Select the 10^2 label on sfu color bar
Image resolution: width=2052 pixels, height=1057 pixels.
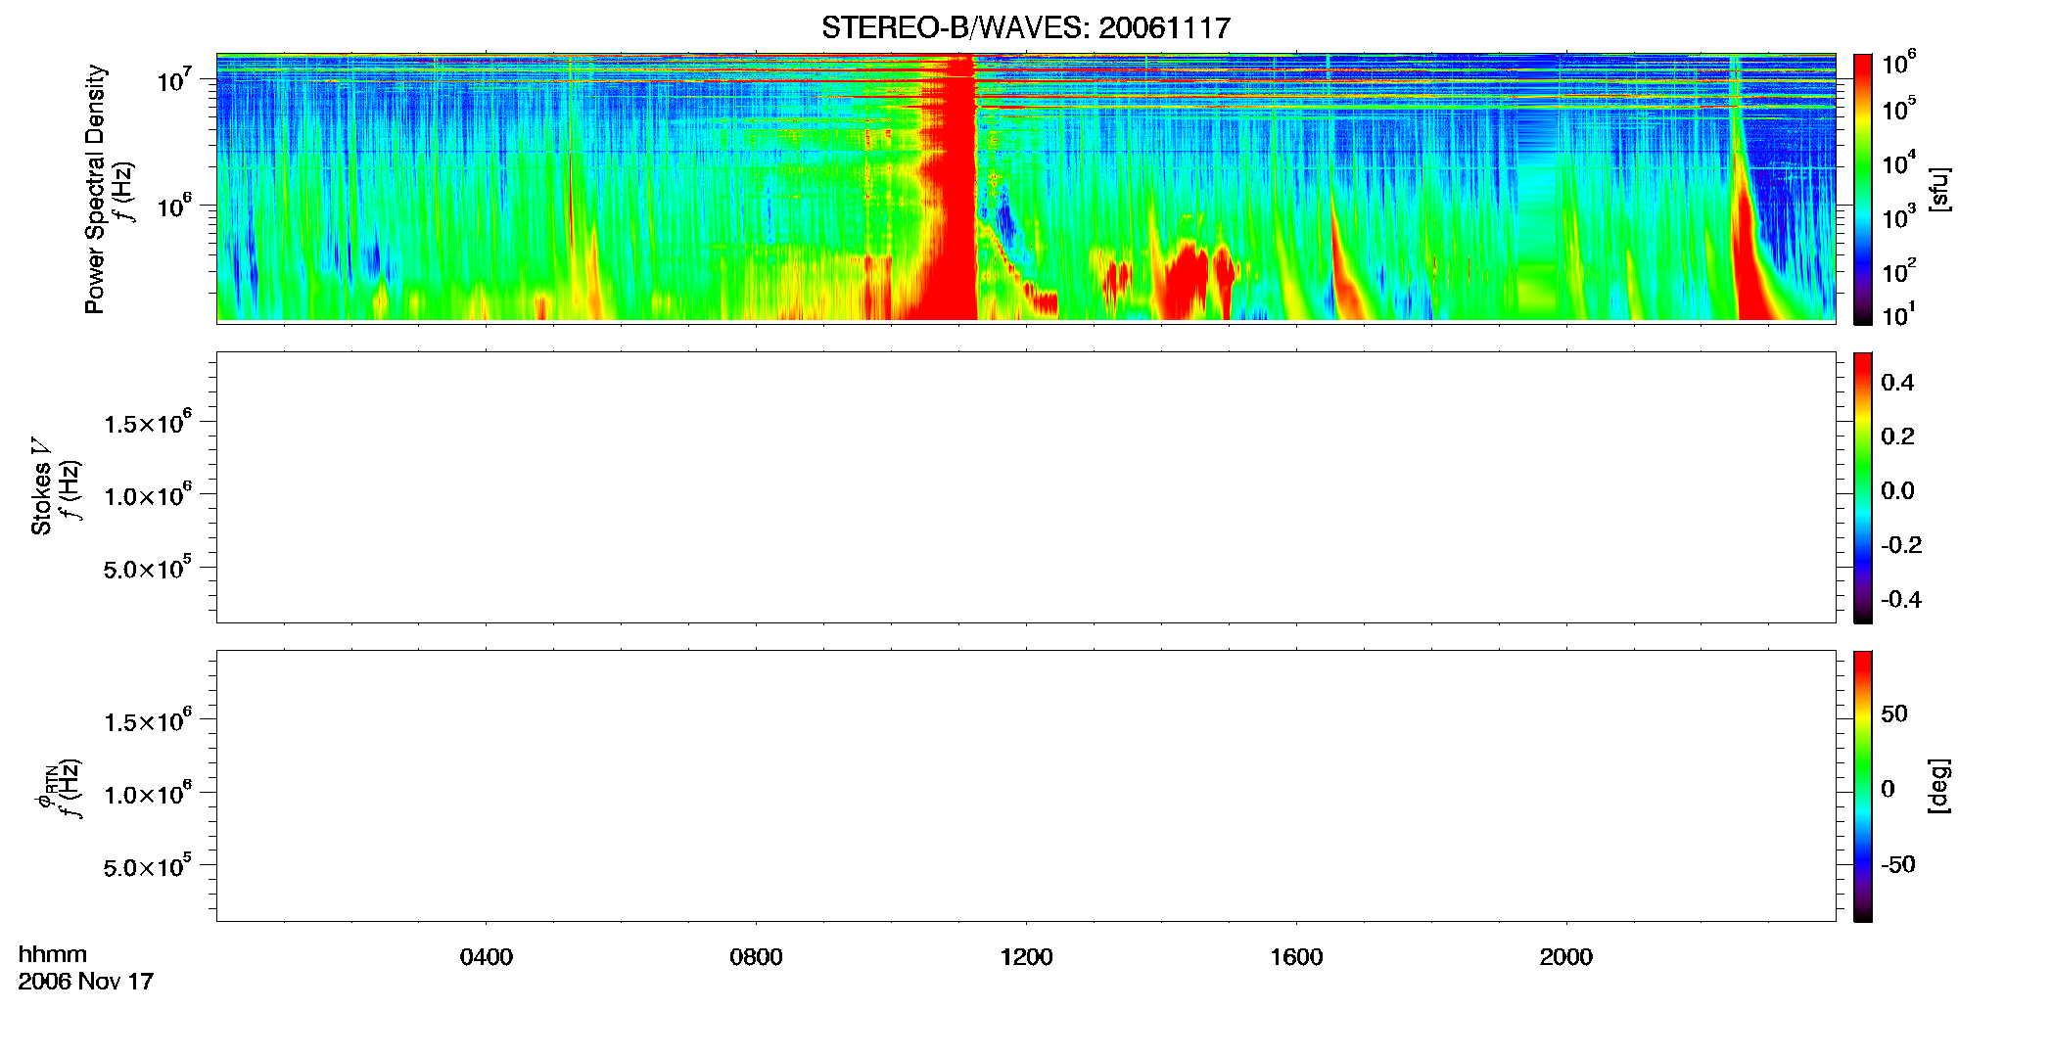1899,271
